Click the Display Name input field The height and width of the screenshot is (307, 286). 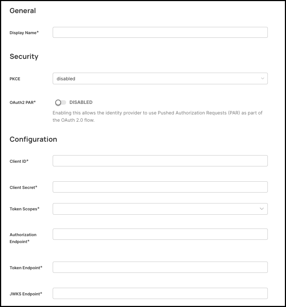pos(160,32)
